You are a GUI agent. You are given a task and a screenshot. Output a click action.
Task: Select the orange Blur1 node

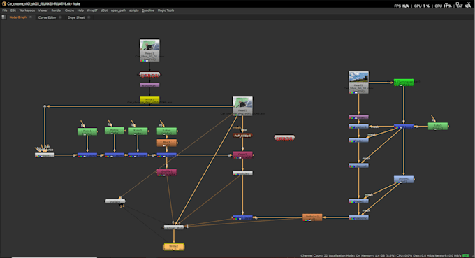click(167, 143)
